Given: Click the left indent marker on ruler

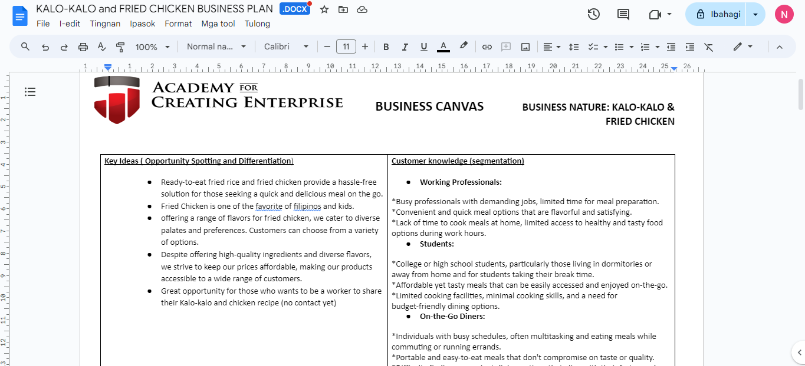Looking at the screenshot, I should [x=108, y=68].
